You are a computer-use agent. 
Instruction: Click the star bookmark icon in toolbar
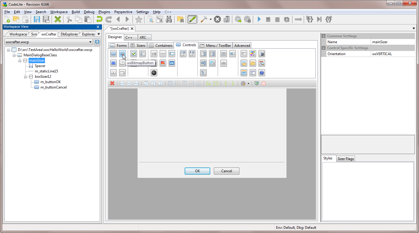138,20
